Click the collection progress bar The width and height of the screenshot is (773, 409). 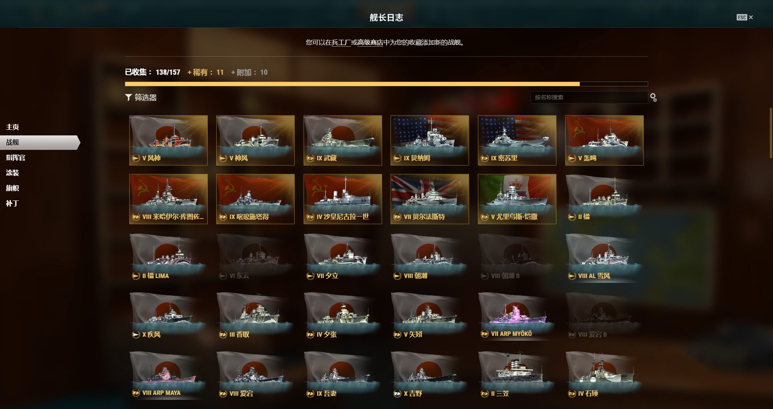tap(386, 84)
